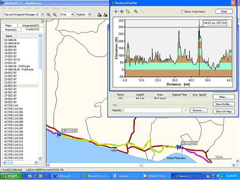Zoom in on the vertical profile

point(136,11)
